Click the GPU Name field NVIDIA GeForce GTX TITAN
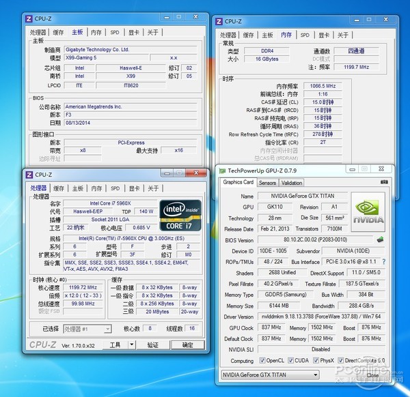The height and width of the screenshot is (397, 410). click(x=303, y=196)
